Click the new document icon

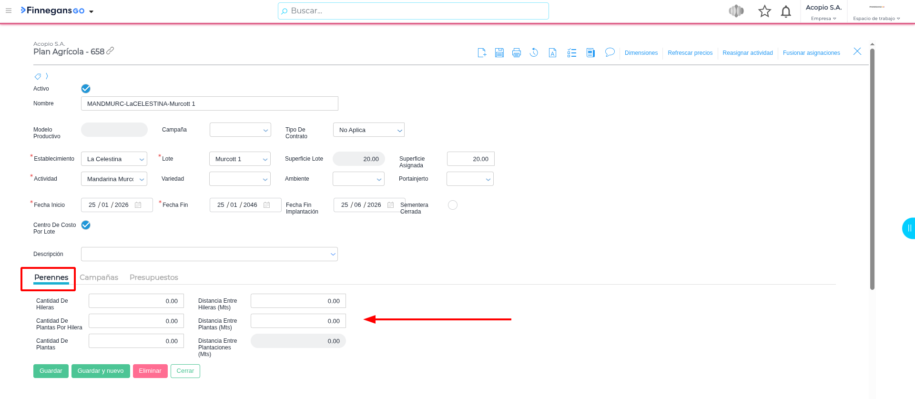(x=482, y=53)
